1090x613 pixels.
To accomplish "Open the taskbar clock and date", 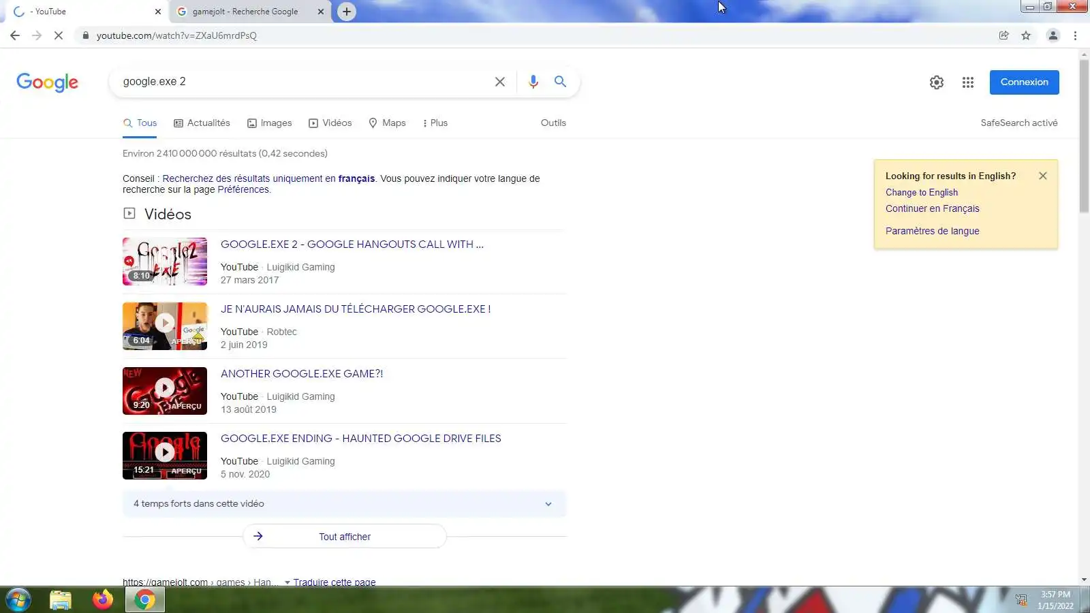I will click(x=1055, y=600).
